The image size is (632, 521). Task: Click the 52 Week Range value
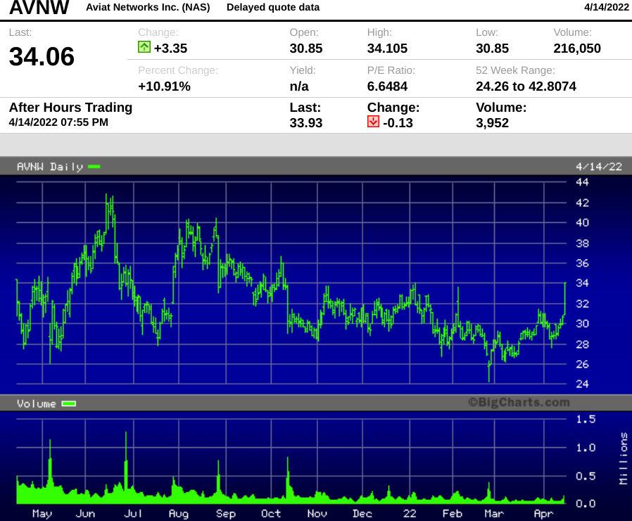[x=526, y=86]
